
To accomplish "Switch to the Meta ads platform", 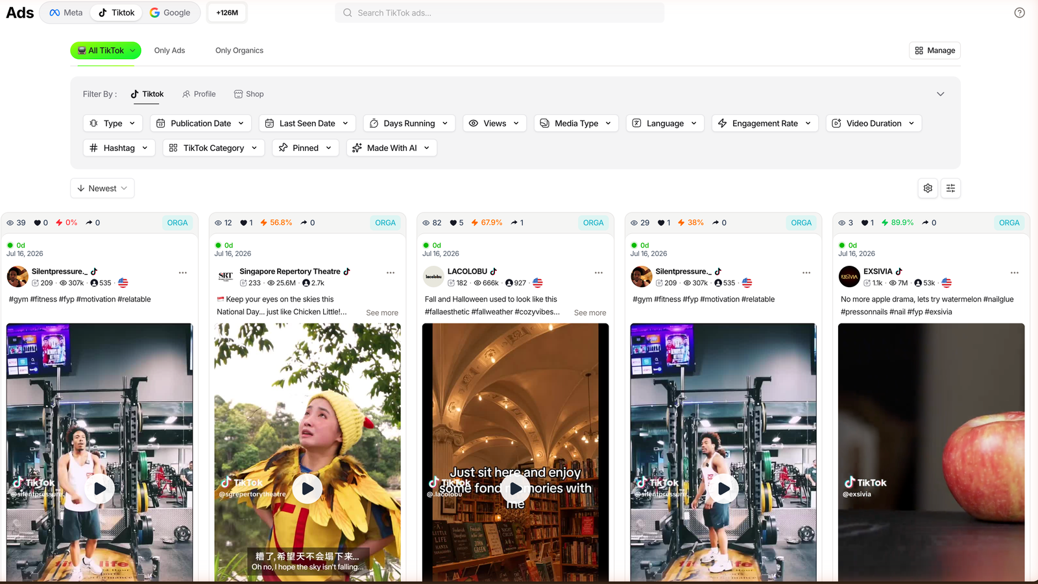I will point(66,13).
